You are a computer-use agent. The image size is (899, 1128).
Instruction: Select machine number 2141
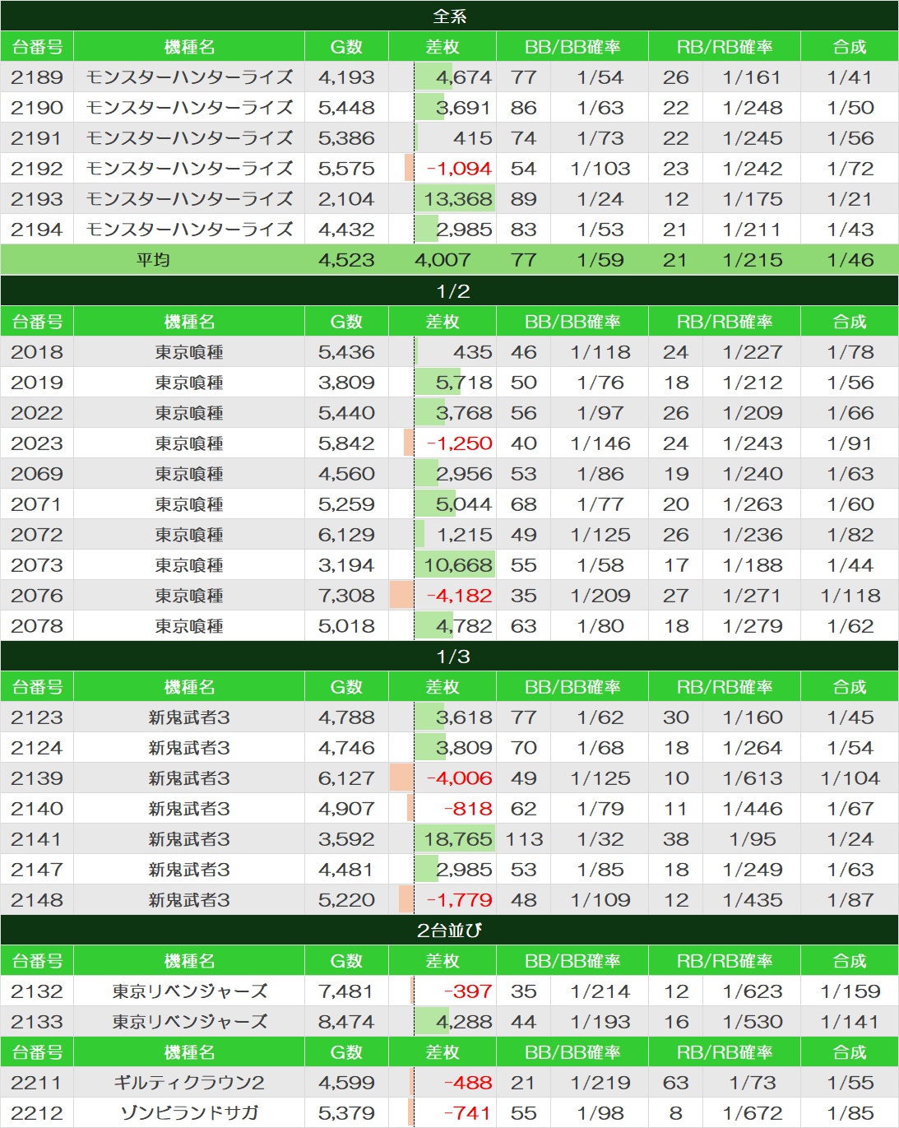37,839
